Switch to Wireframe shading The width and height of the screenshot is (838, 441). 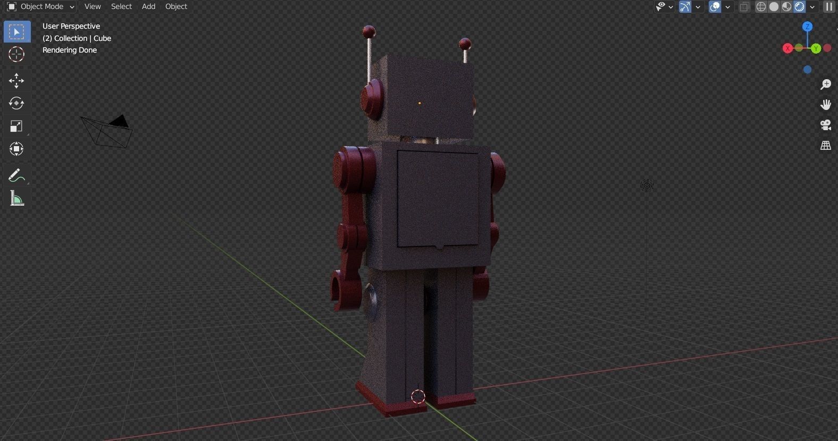pos(761,6)
